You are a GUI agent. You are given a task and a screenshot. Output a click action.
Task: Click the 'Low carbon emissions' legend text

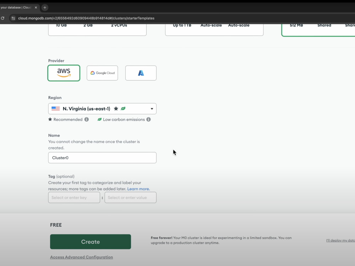tap(124, 120)
